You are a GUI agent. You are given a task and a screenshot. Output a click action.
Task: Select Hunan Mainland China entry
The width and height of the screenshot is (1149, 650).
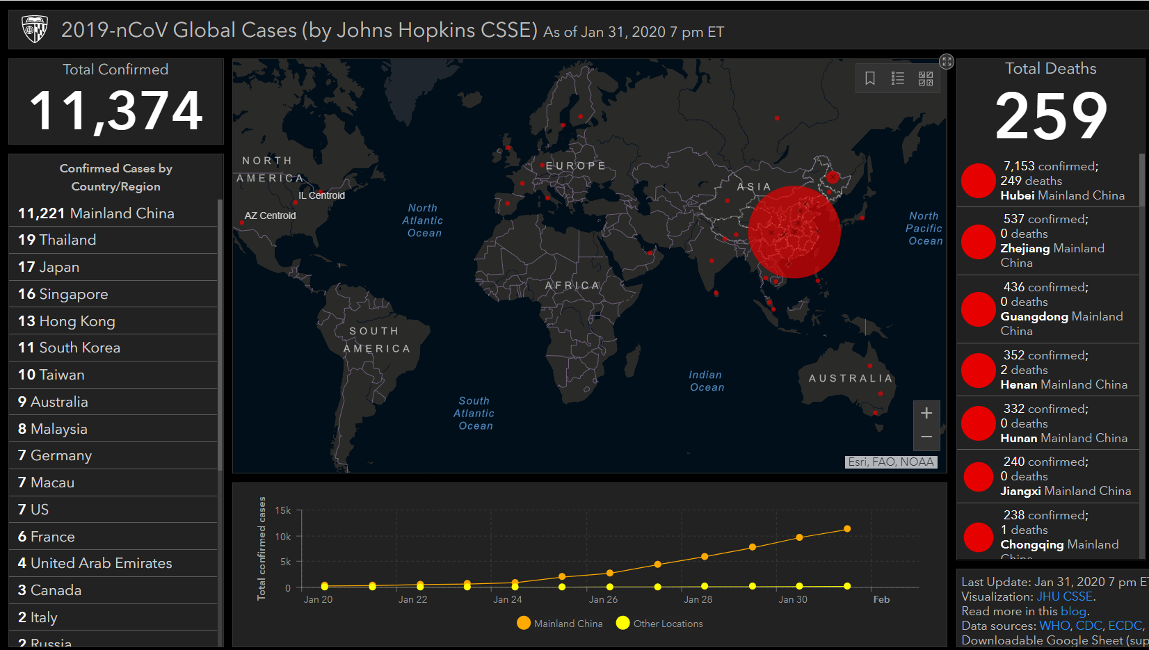coord(1047,423)
